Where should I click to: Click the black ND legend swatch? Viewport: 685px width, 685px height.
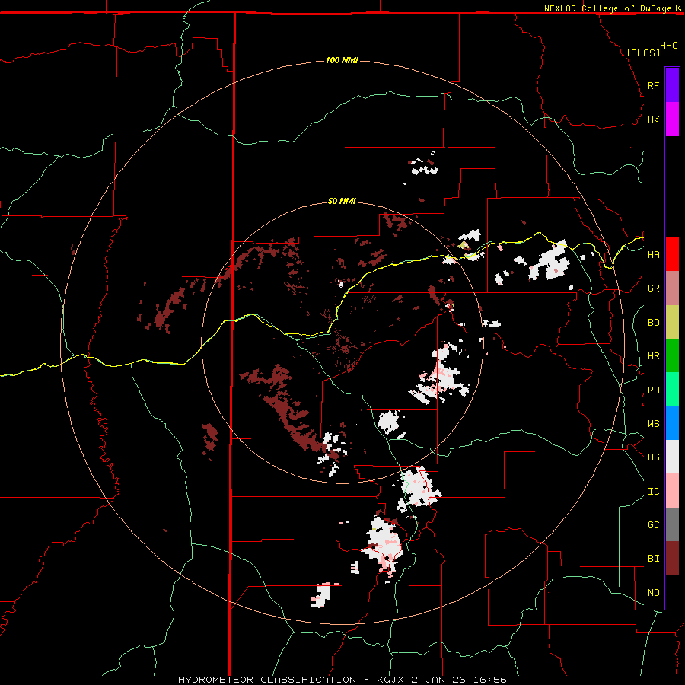tap(672, 592)
